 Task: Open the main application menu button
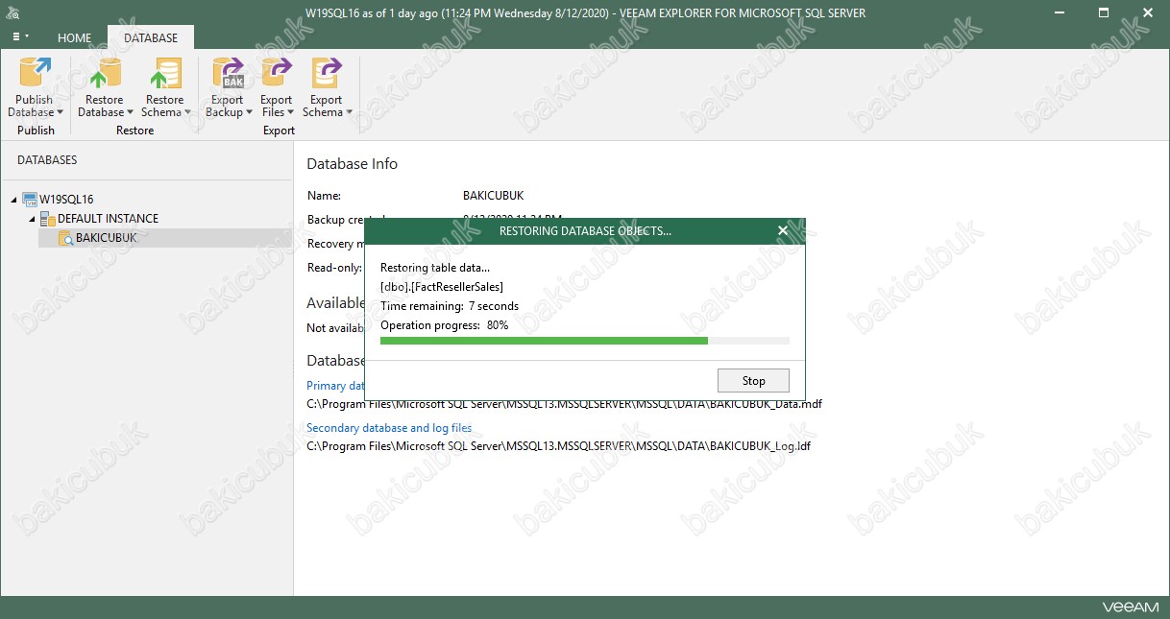pos(20,37)
